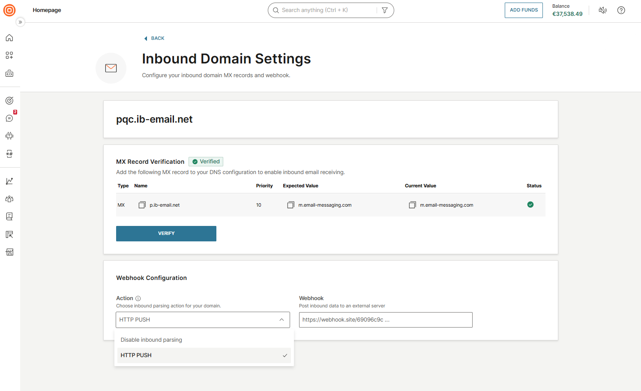The width and height of the screenshot is (641, 391).
Task: Toggle the notification sound mute icon
Action: (602, 10)
